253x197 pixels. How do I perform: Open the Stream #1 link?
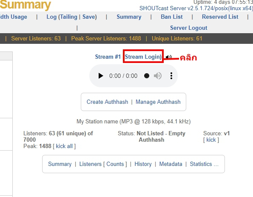(108, 57)
